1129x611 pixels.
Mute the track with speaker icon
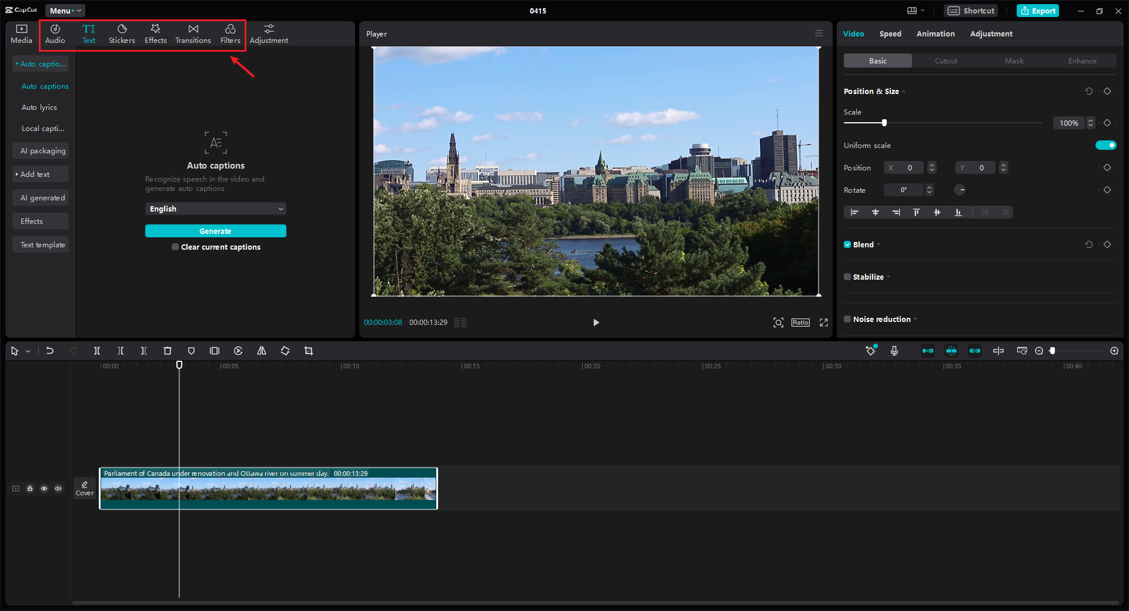(x=58, y=488)
